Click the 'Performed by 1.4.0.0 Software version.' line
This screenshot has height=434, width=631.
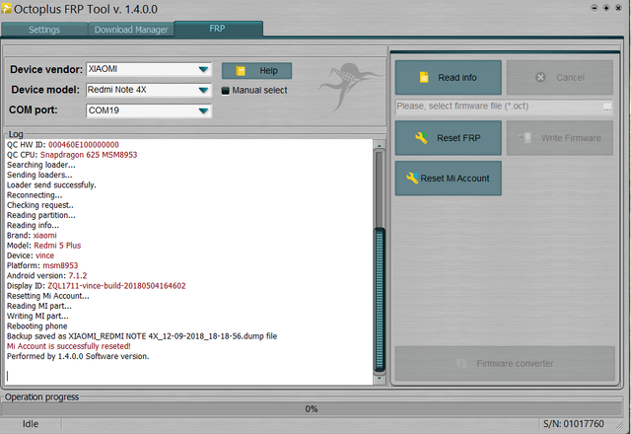[x=78, y=356]
